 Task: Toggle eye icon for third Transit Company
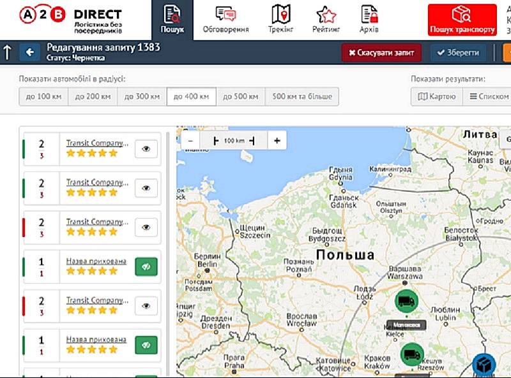(146, 228)
